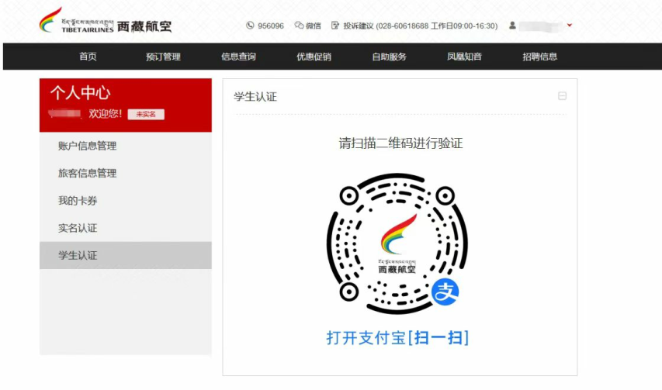Click the 未实名 status badge
Viewport: 662px width, 390px height.
pos(146,114)
